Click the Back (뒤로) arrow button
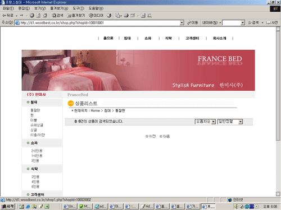The width and height of the screenshot is (281, 210). pos(7,16)
